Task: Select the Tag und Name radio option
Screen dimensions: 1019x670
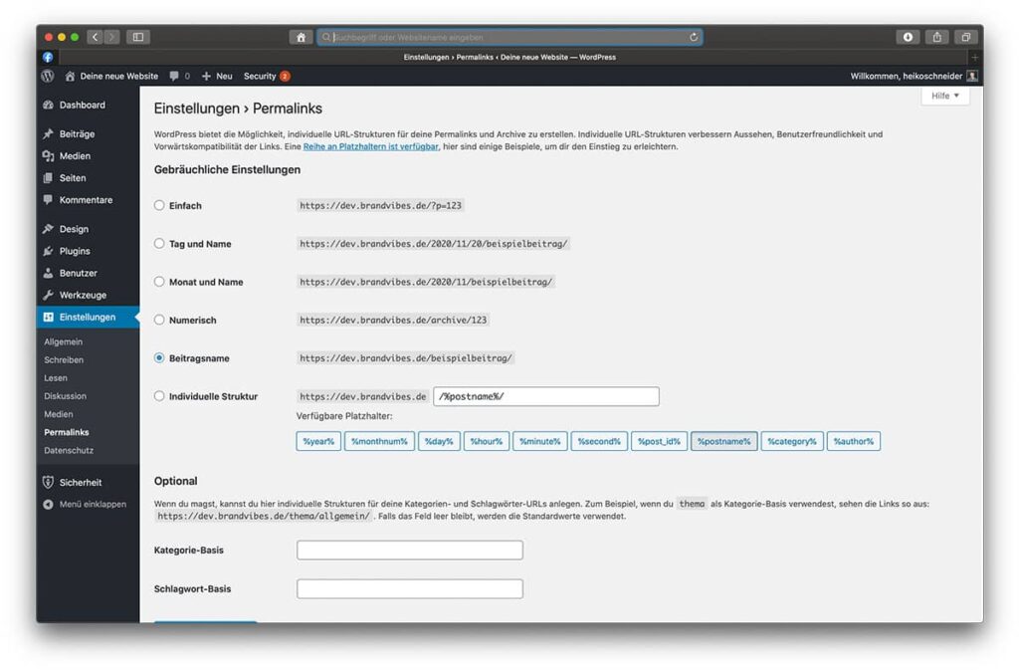Action: coord(159,243)
